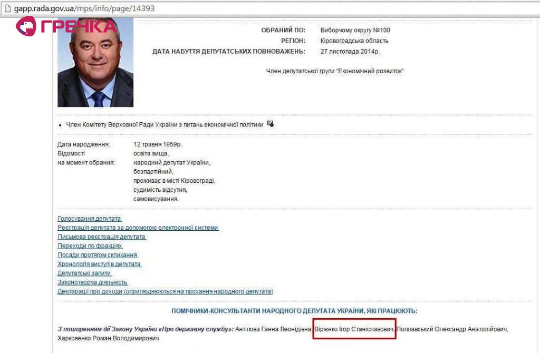The image size is (540, 353).
Task: Click the gapp.rada.gov.ua address bar URL
Action: point(84,8)
